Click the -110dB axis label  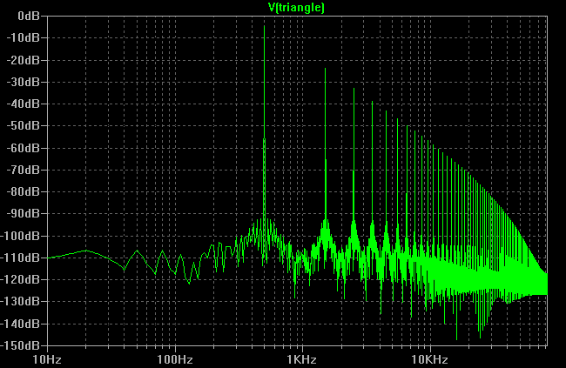click(x=20, y=258)
